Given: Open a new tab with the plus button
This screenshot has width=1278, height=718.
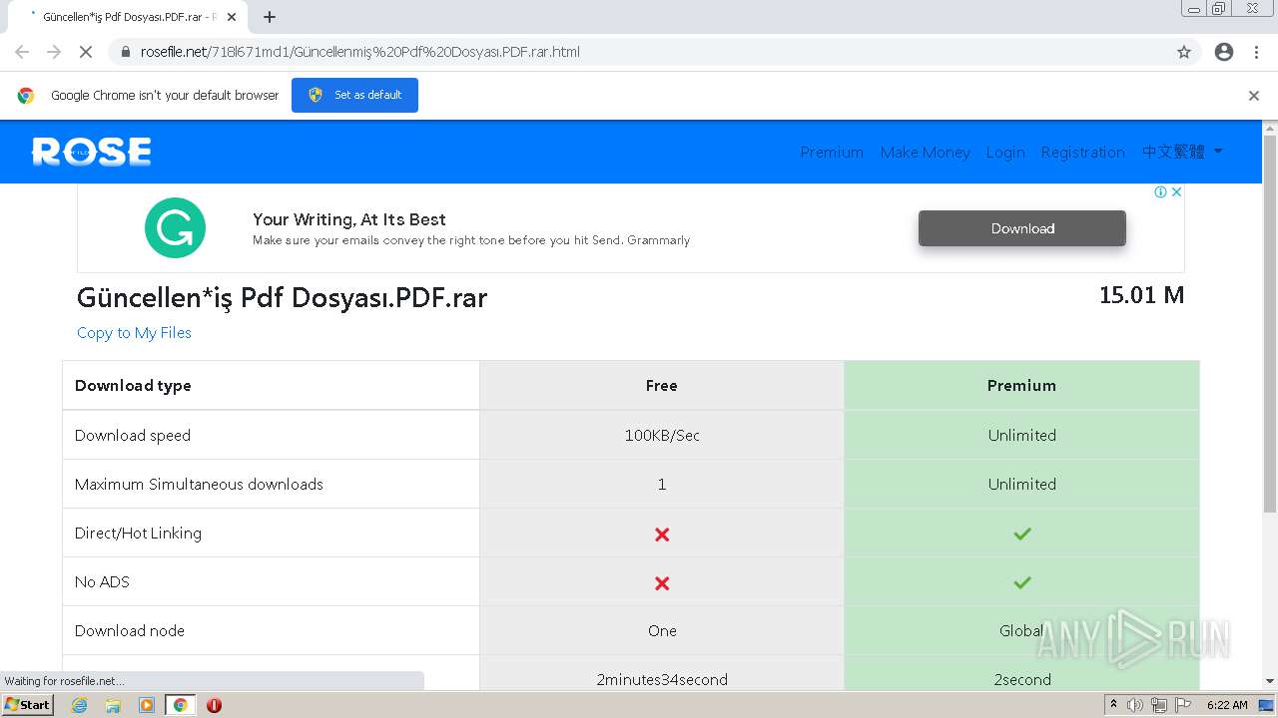Looking at the screenshot, I should click(x=270, y=17).
